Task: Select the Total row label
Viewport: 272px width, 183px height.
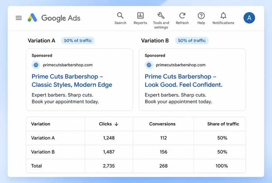Action: (x=36, y=166)
